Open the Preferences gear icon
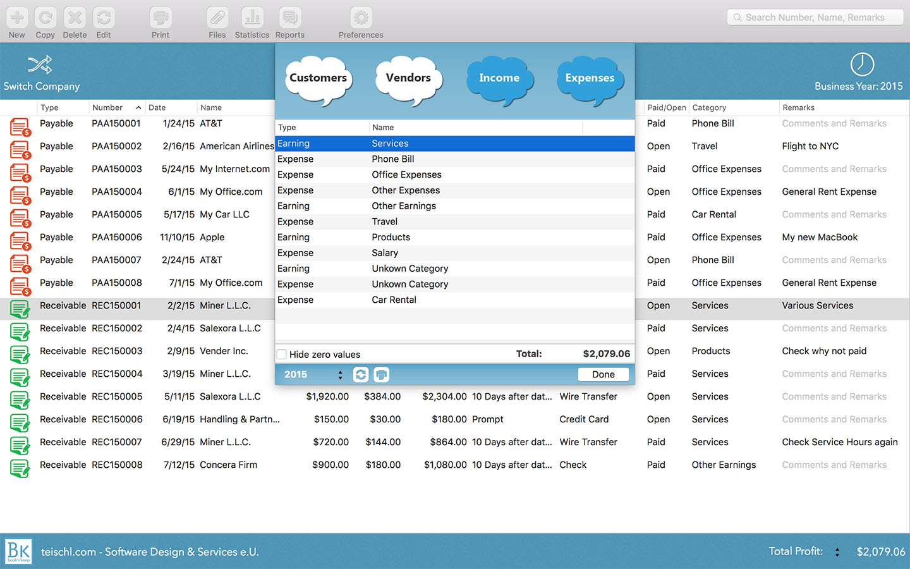 tap(361, 18)
